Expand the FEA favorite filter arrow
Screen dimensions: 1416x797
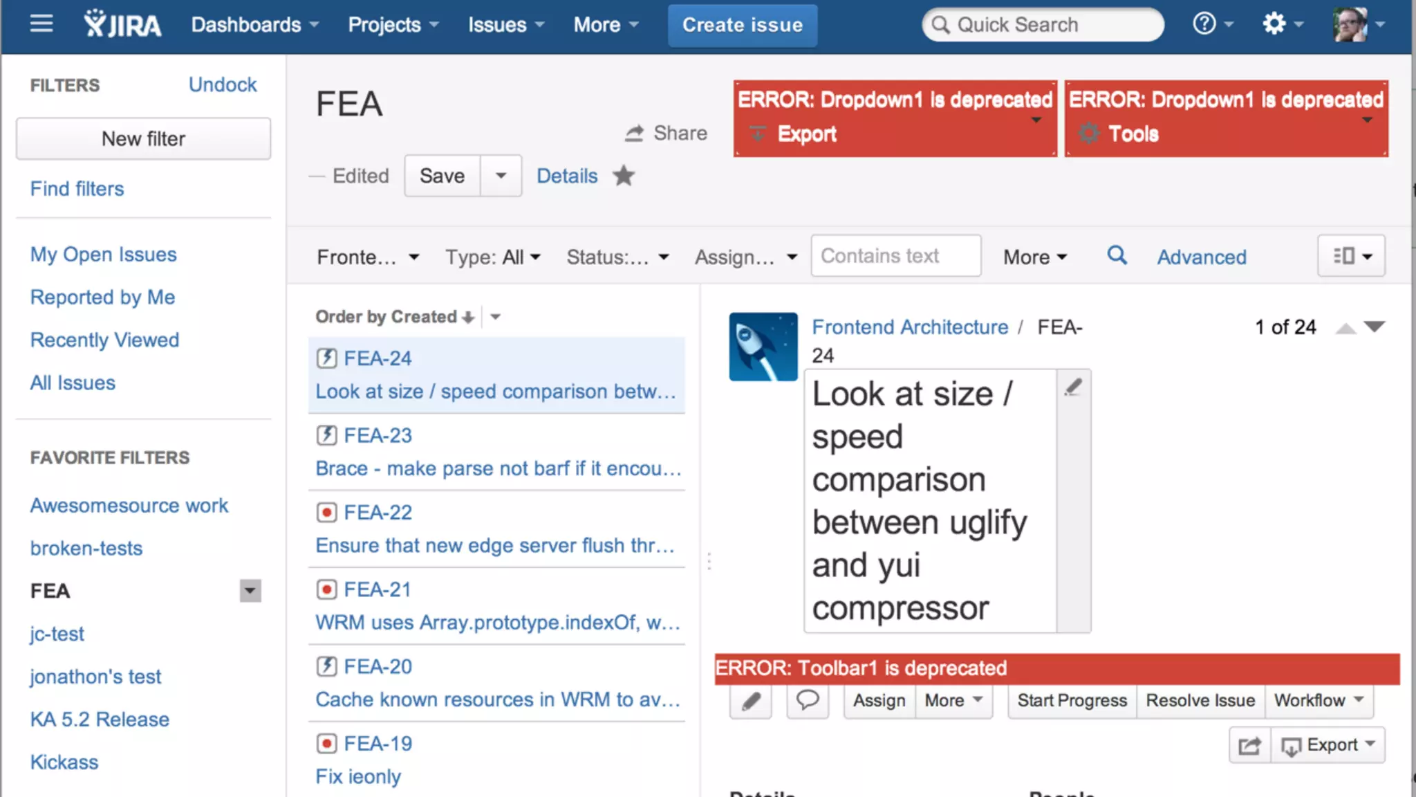250,591
